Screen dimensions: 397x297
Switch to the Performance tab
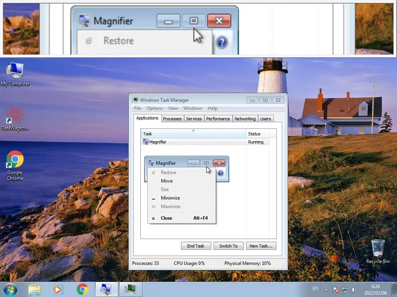218,119
